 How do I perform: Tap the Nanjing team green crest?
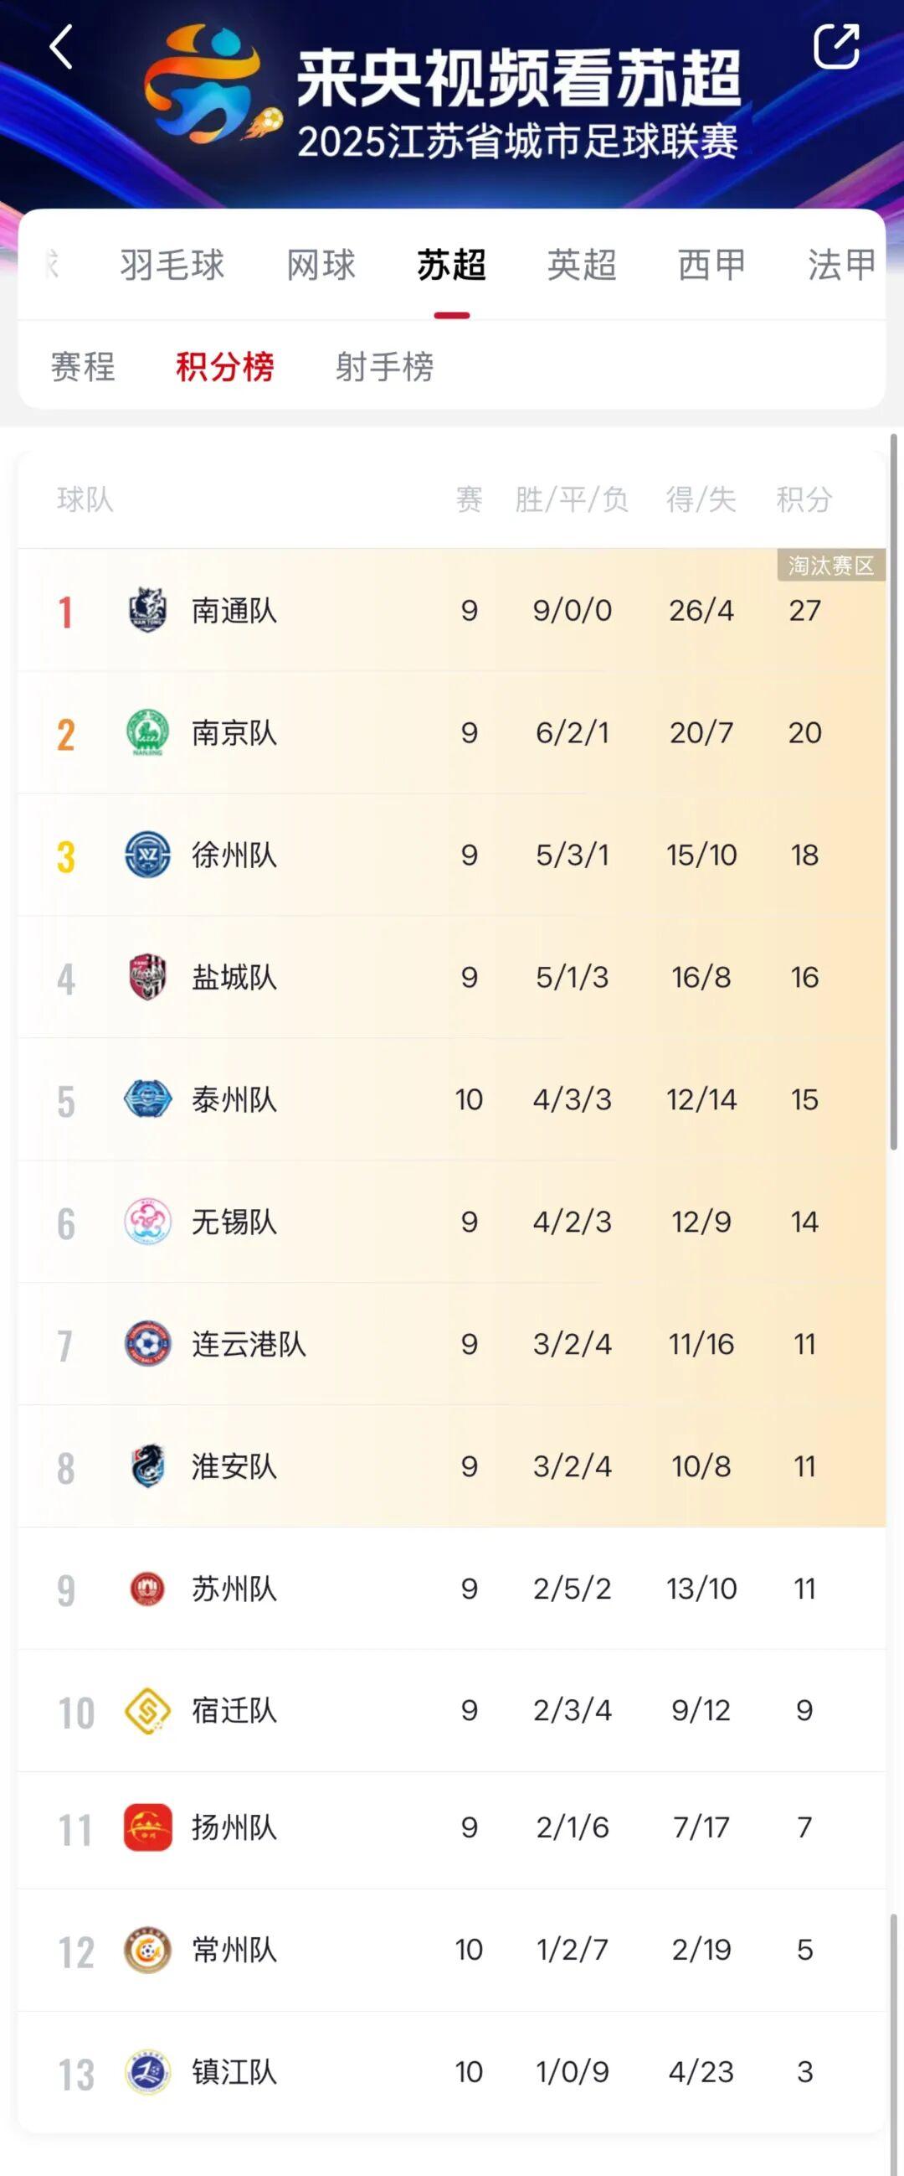point(147,732)
